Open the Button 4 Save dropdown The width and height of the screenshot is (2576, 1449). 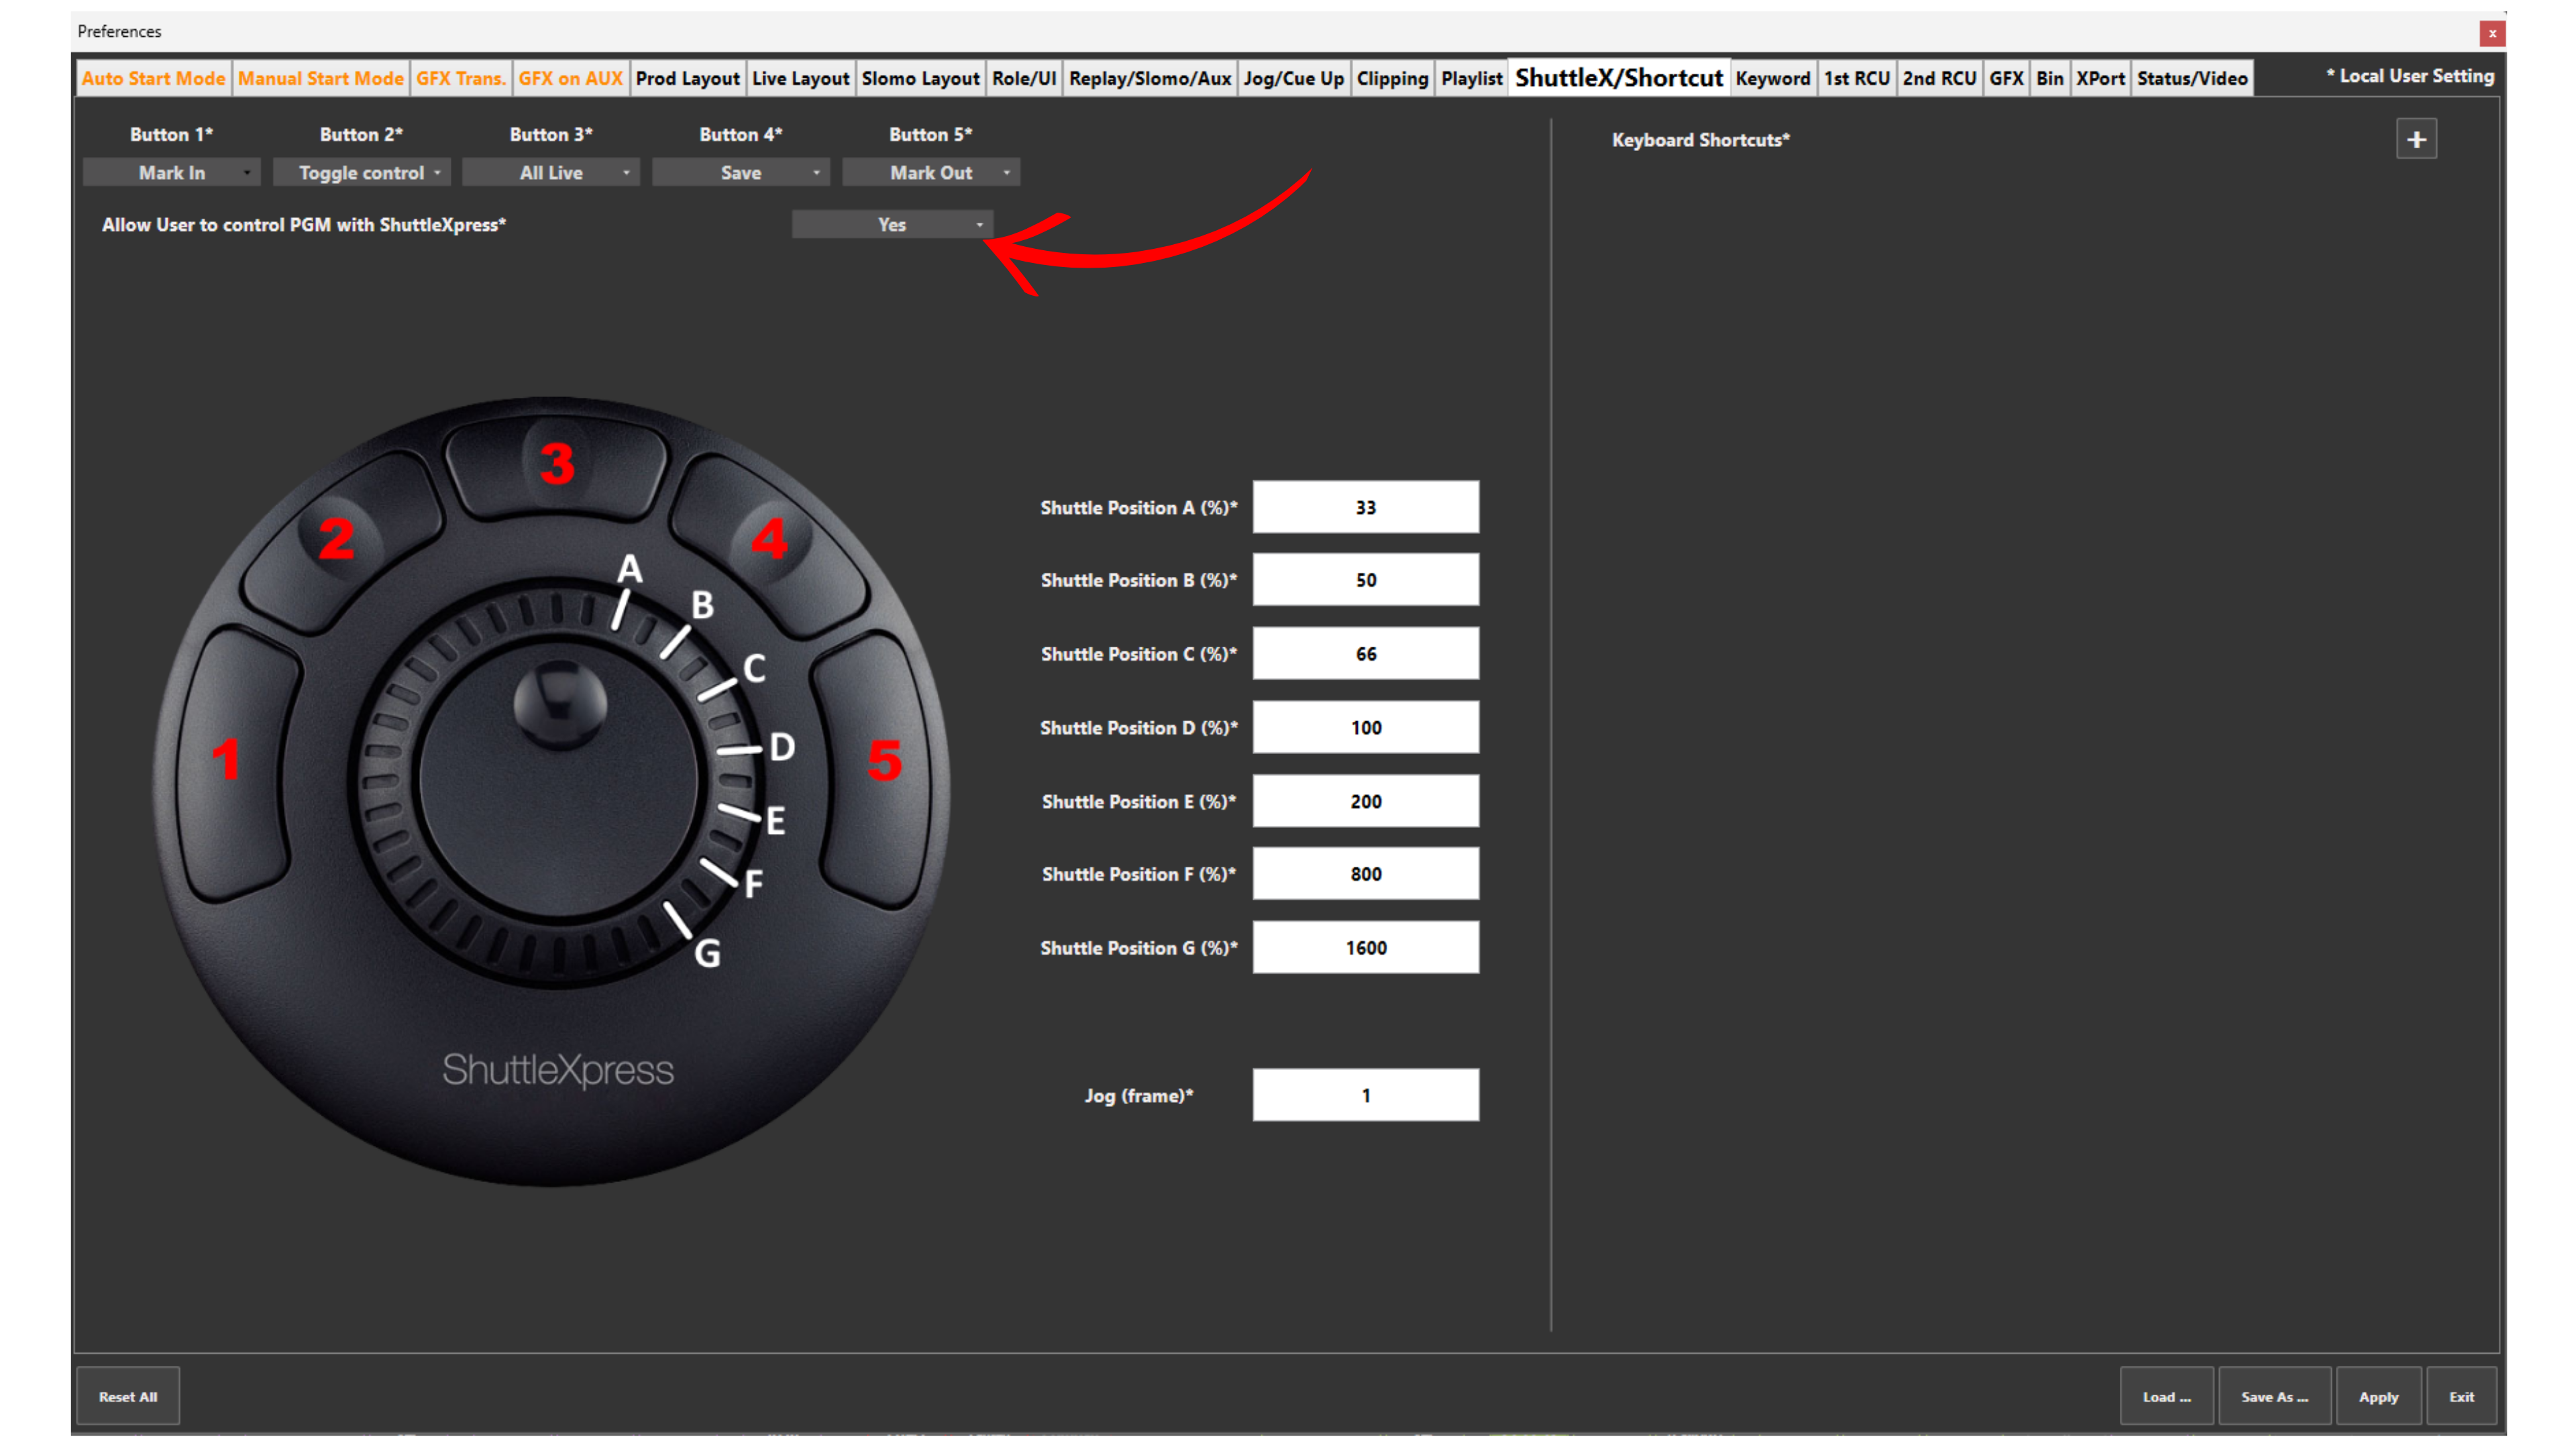point(741,173)
